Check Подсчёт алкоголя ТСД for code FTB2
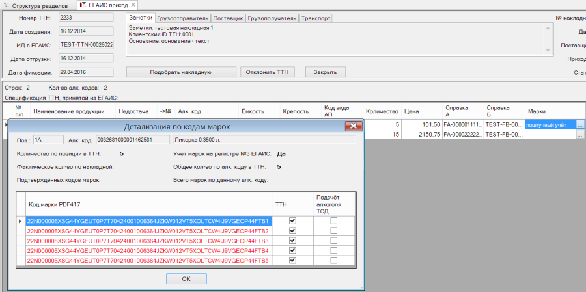 click(x=334, y=231)
